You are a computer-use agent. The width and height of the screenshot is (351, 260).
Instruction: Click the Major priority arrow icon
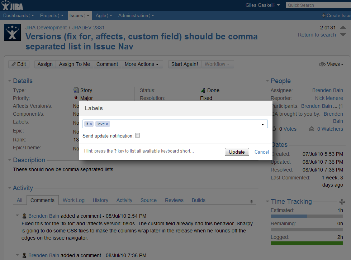[76, 97]
